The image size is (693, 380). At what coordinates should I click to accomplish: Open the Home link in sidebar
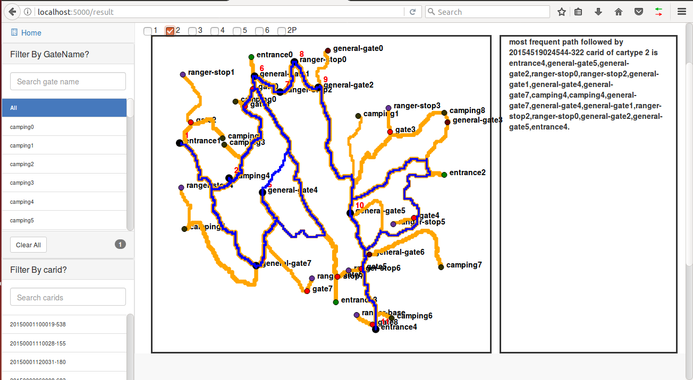(31, 33)
